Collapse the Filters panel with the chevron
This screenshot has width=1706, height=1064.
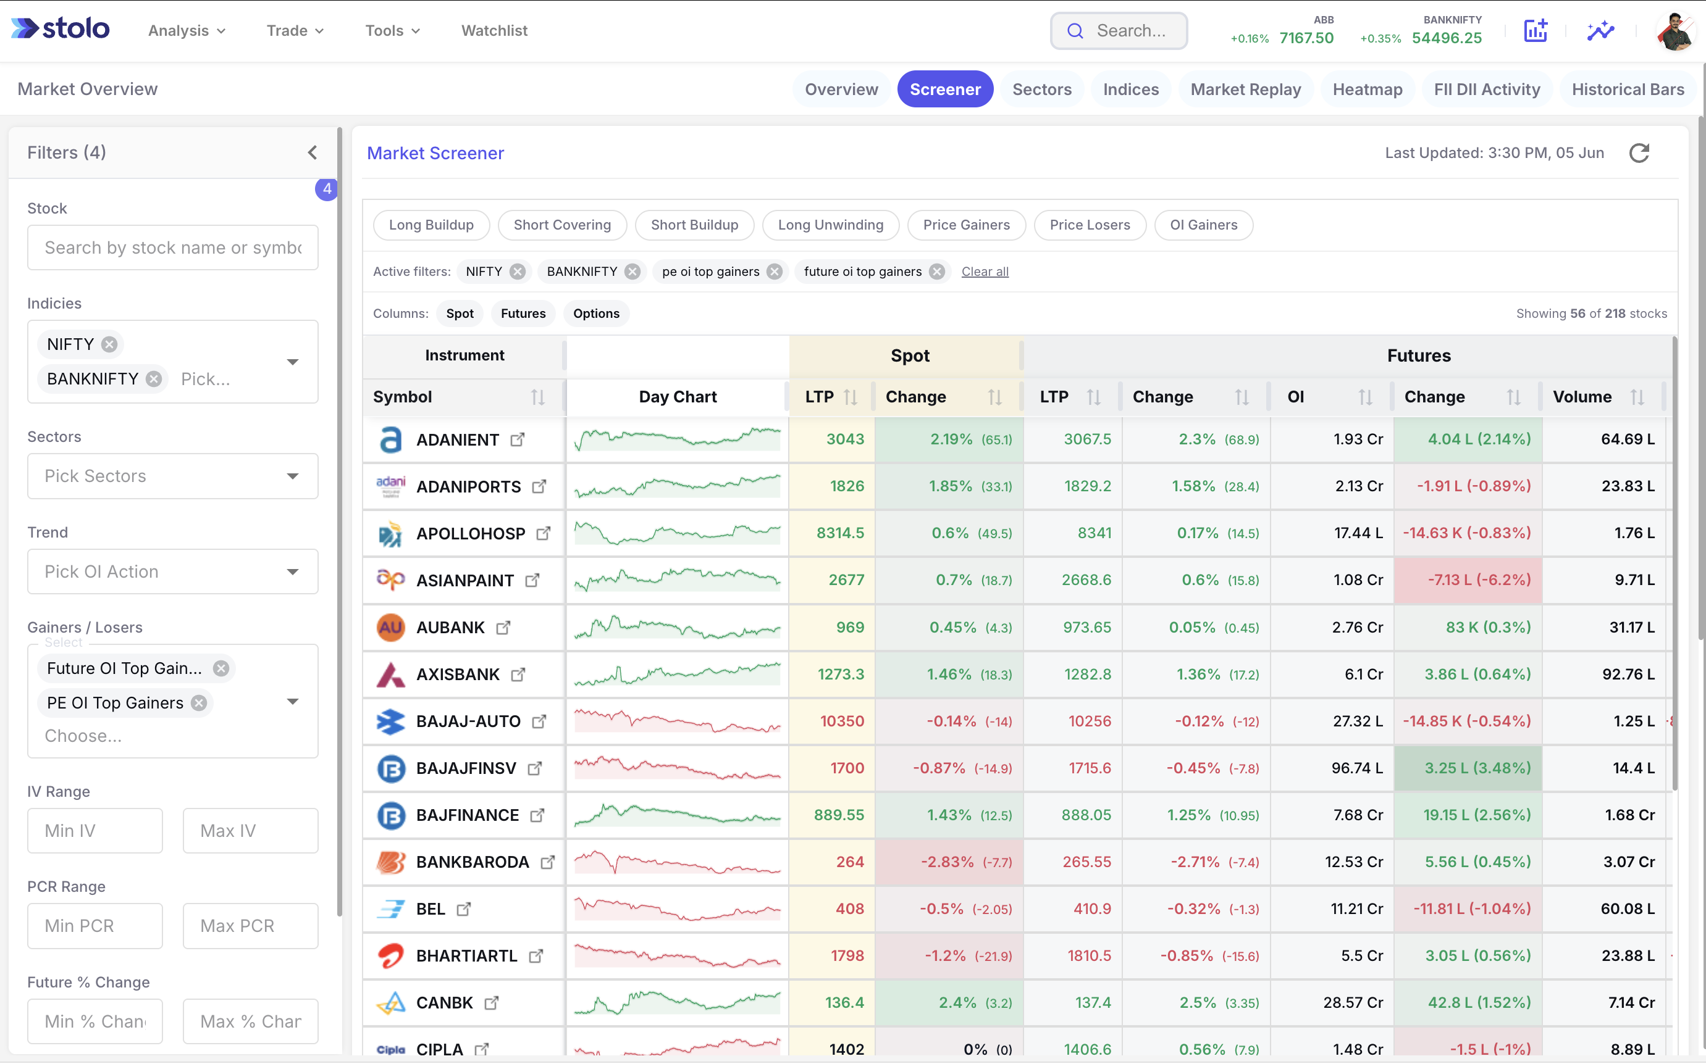tap(313, 152)
